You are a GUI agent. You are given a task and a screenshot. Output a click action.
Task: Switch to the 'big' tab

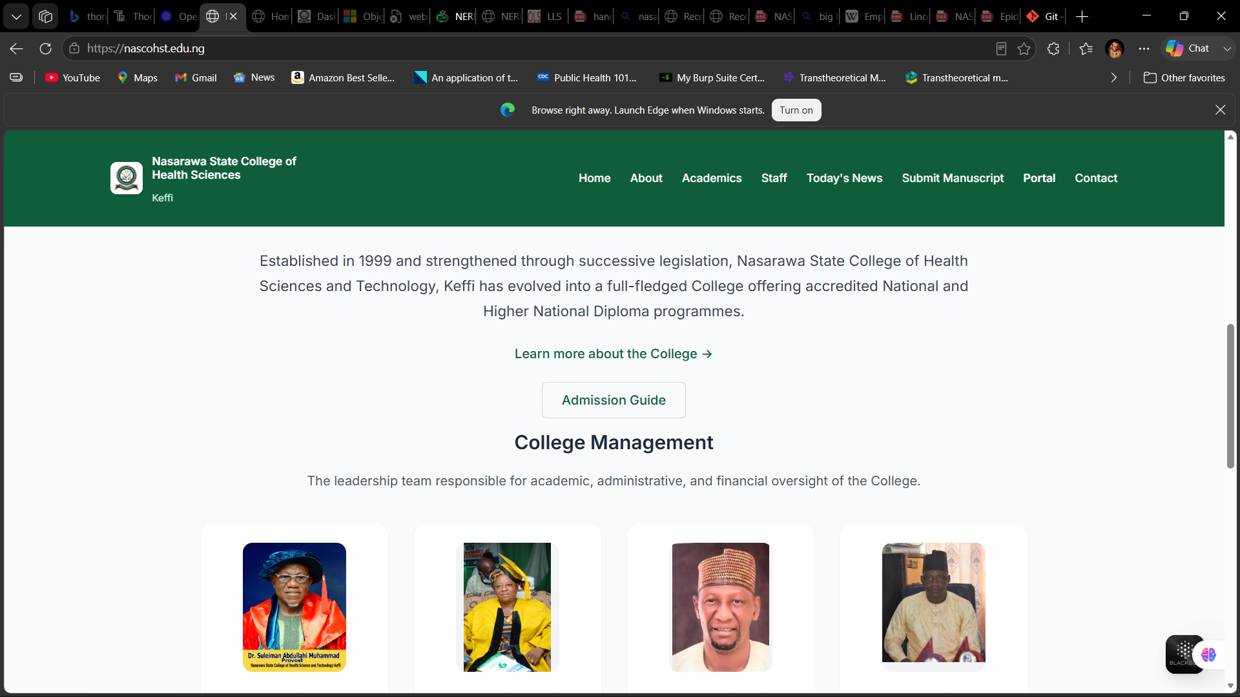pos(818,17)
